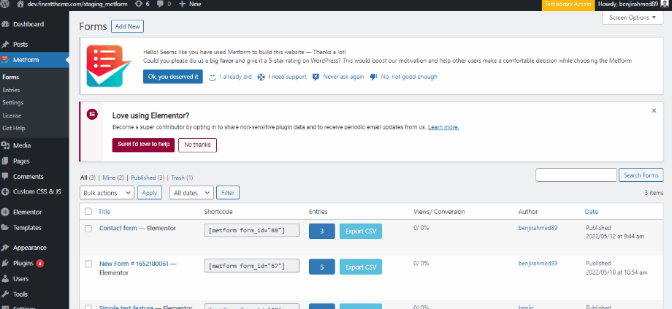
Task: Click the New content plus button
Action: [x=190, y=4]
